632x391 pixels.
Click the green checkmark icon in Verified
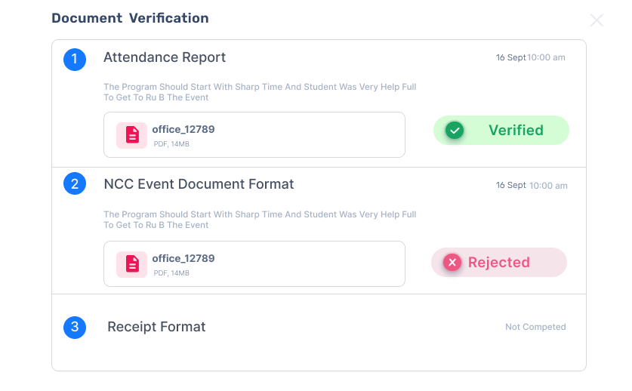tap(455, 130)
